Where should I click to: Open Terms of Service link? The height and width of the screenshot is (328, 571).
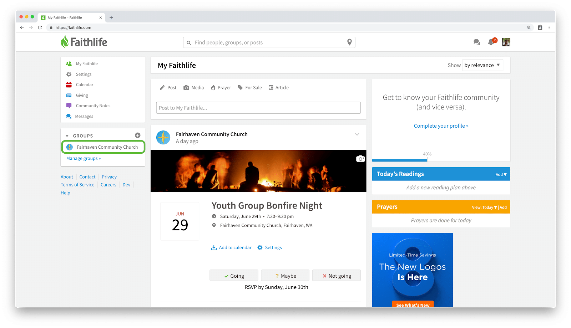pyautogui.click(x=77, y=185)
